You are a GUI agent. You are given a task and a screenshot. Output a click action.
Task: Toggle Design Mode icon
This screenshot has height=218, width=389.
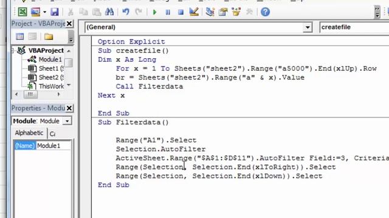pos(194,12)
